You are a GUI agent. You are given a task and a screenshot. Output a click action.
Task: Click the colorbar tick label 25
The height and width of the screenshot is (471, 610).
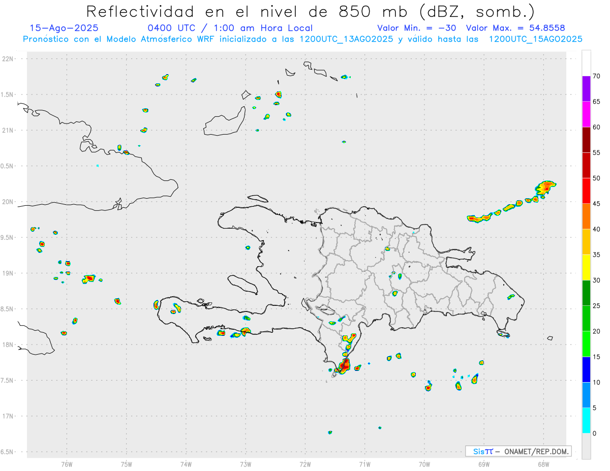[596, 306]
